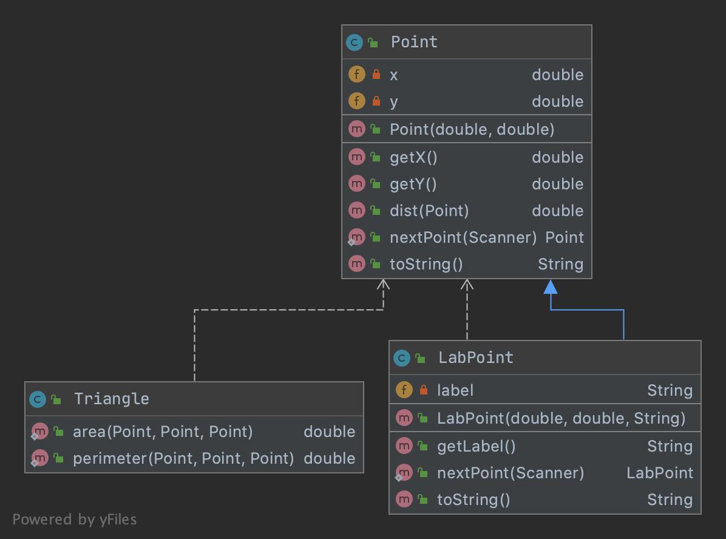This screenshot has height=539, width=726.
Task: Click the method icon for getLabel()
Action: [404, 447]
